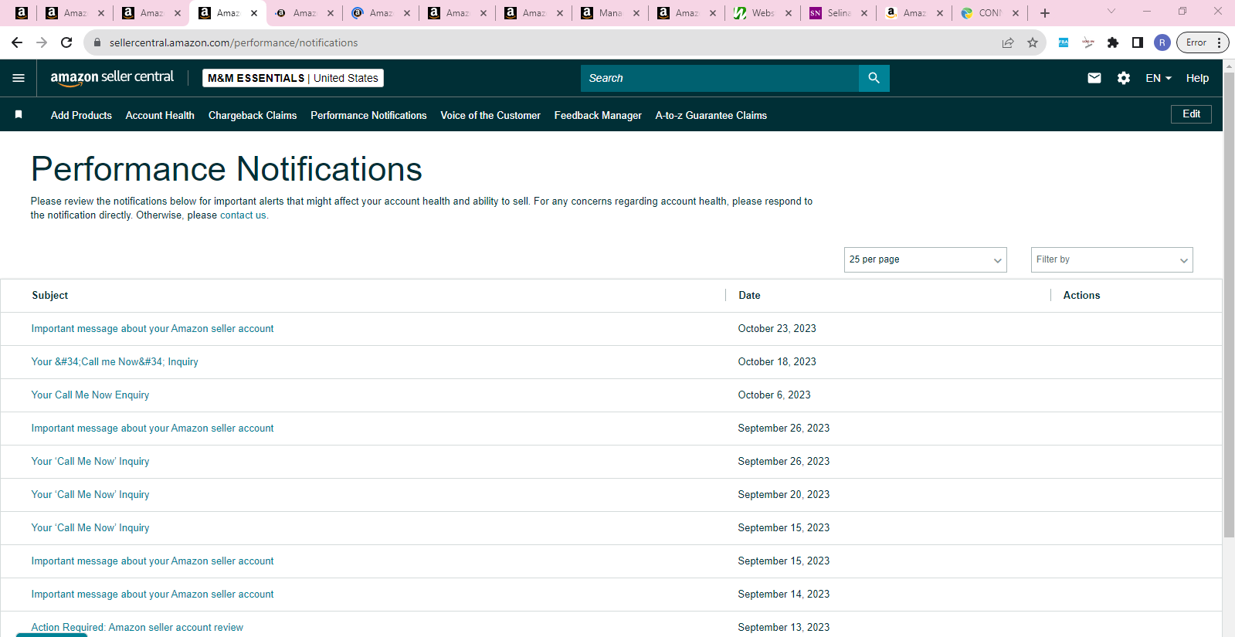Follow the contact us link

pyautogui.click(x=243, y=215)
